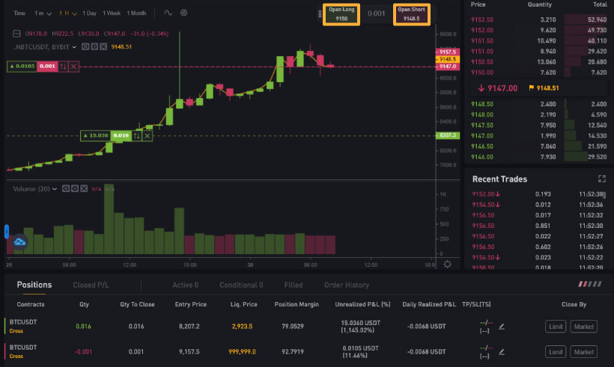Click Open Long at 9150

[x=341, y=14]
